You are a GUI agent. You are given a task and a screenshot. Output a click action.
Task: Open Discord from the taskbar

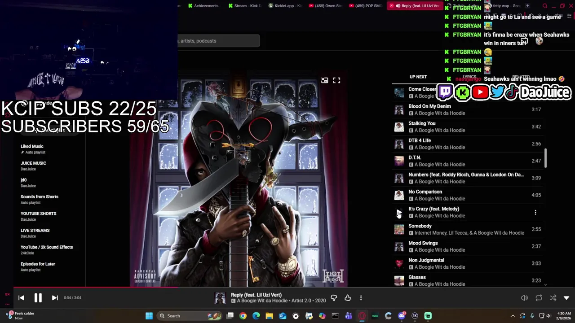pos(402,316)
